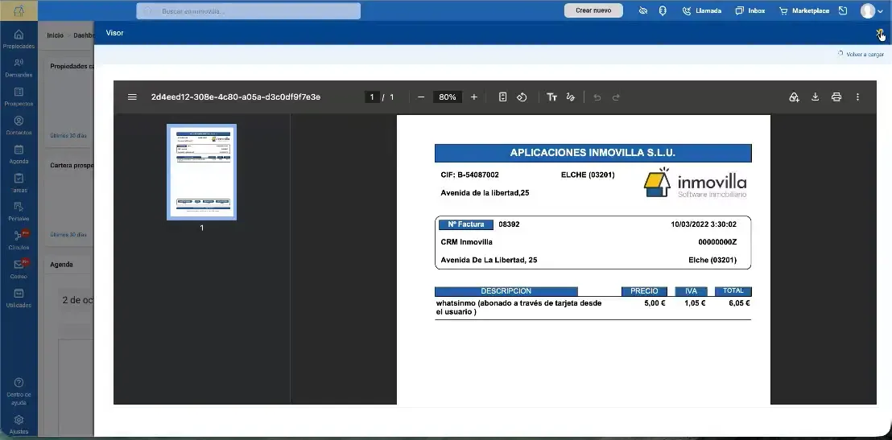
Task: Click the CIF: B-54087002 text
Action: coord(470,175)
